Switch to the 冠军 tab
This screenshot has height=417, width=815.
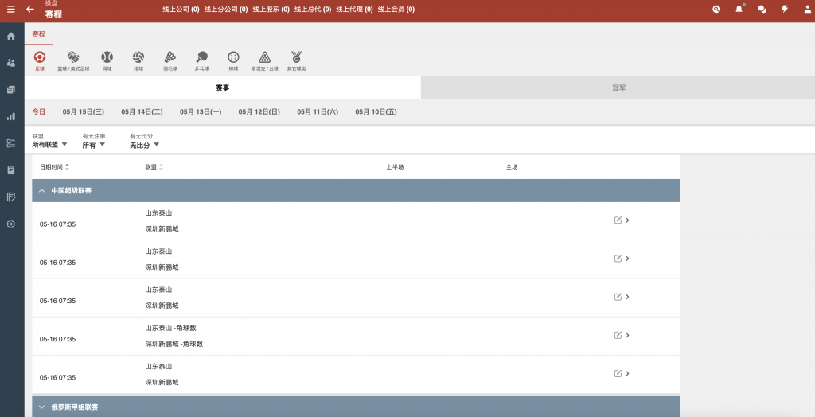click(618, 88)
